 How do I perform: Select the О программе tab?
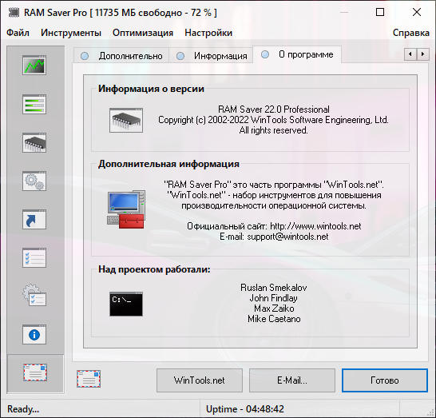tap(297, 54)
